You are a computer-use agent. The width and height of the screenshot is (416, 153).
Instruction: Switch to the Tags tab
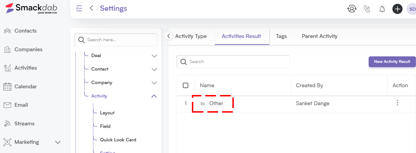point(281,36)
